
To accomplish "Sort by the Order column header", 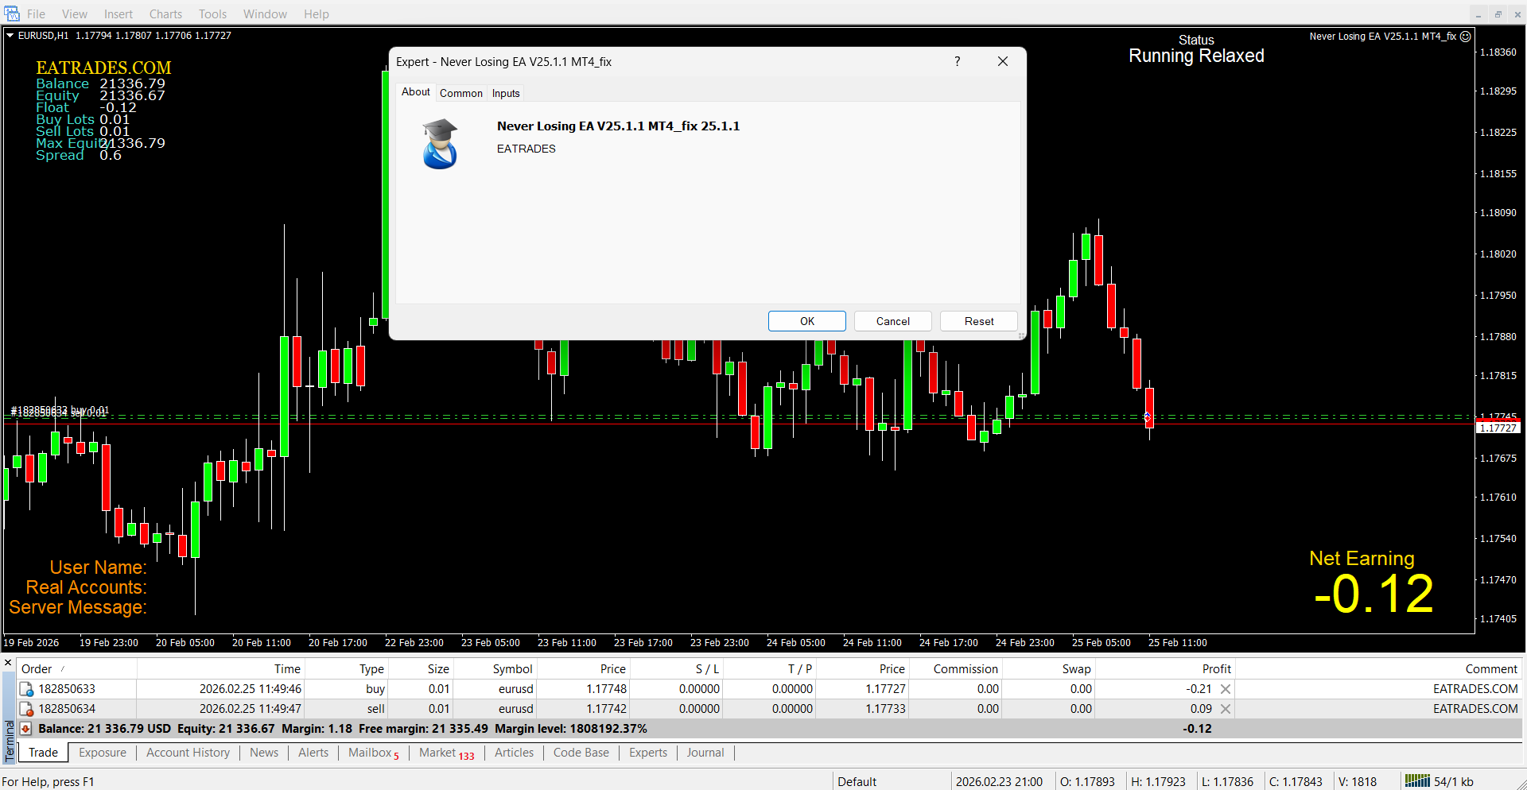I will (x=37, y=669).
